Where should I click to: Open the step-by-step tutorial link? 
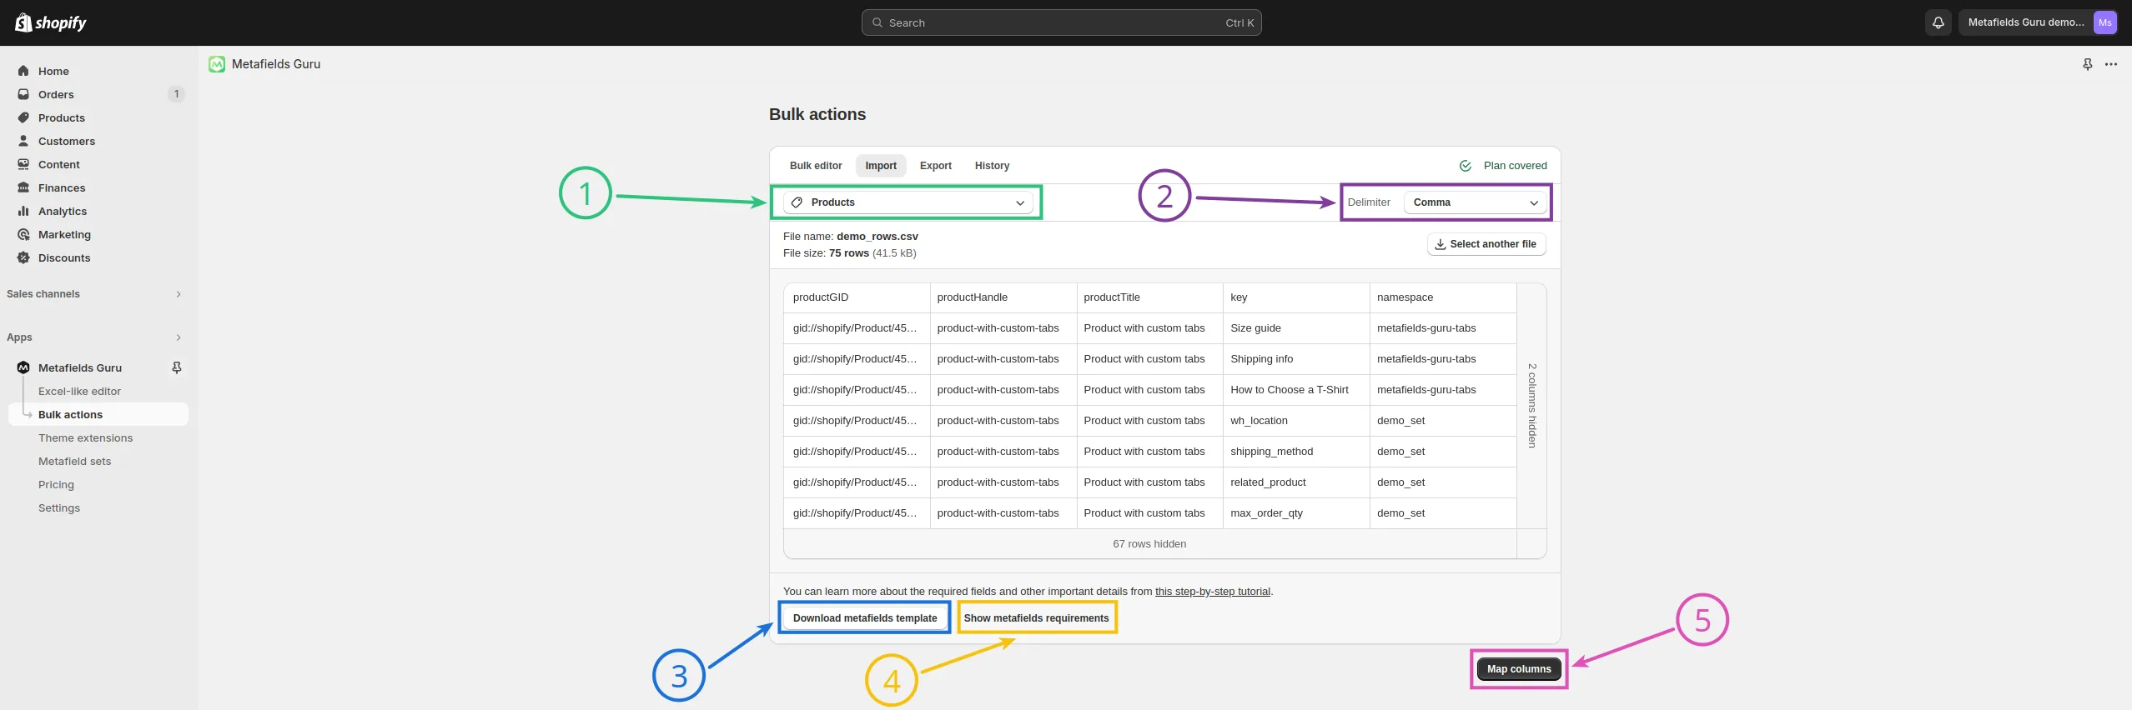[x=1213, y=592]
